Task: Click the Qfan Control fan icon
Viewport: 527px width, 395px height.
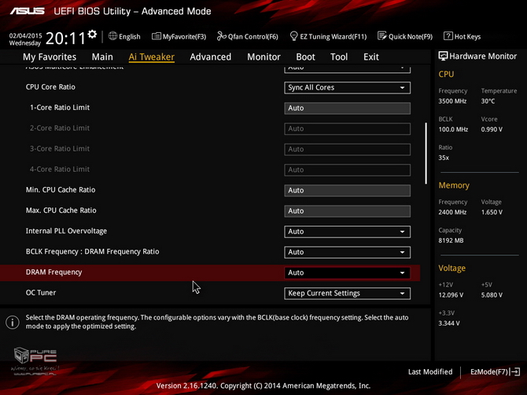Action: pos(222,36)
